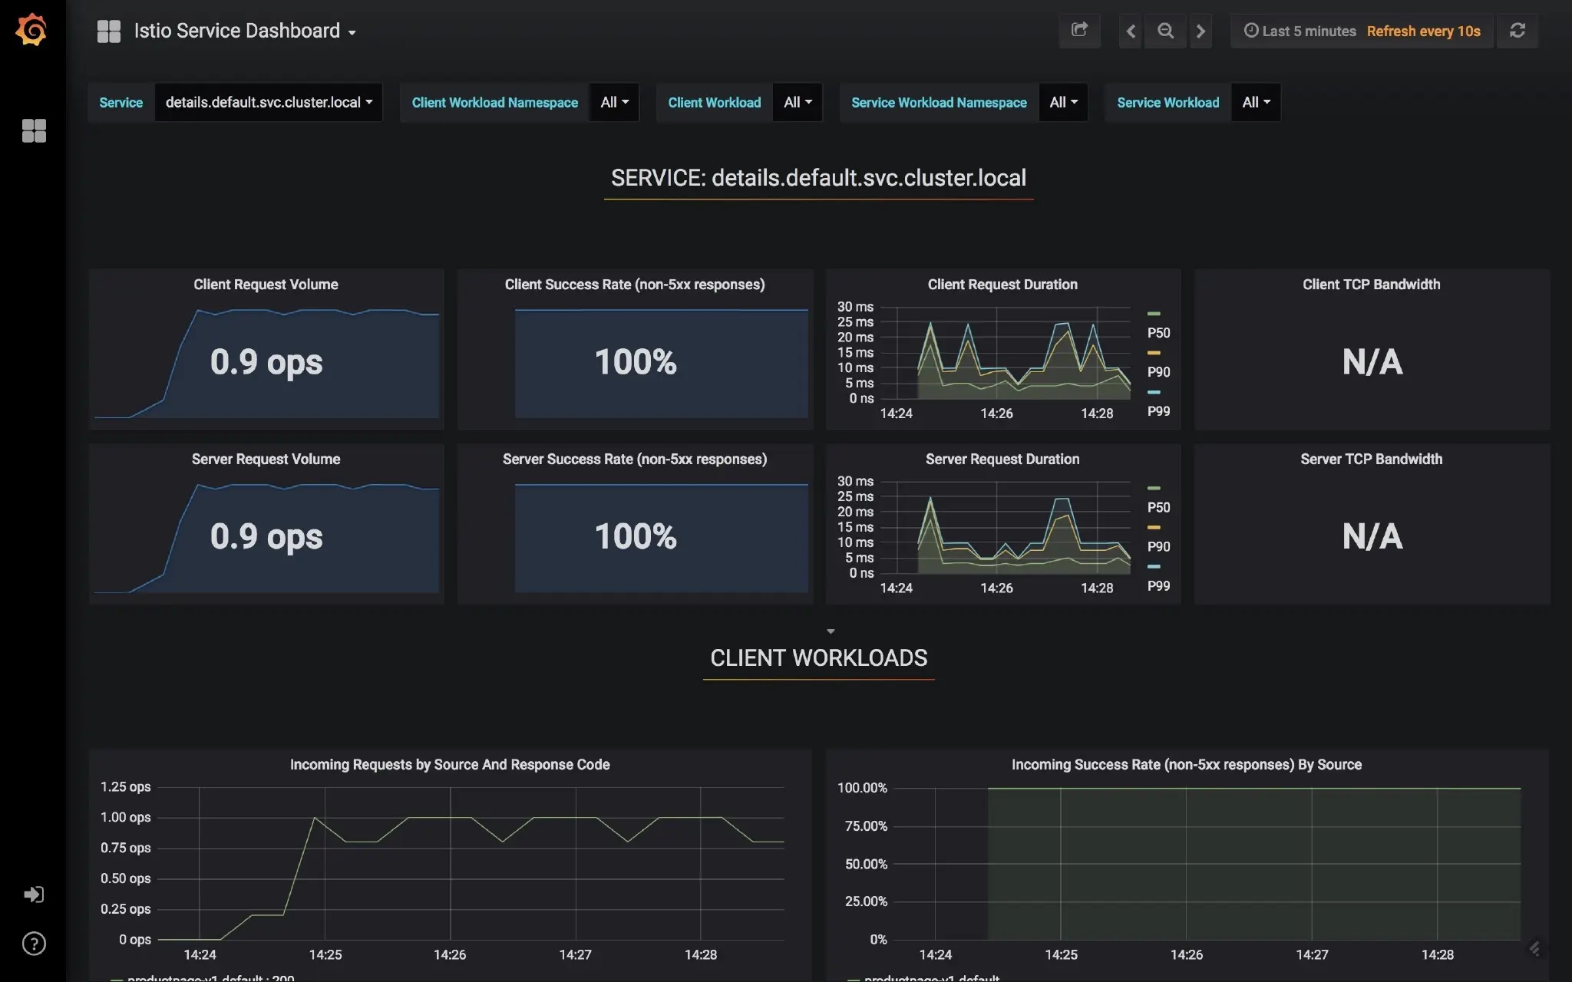Collapse the CLIENT WORKLOADS row heading
The image size is (1572, 982).
pyautogui.click(x=818, y=658)
